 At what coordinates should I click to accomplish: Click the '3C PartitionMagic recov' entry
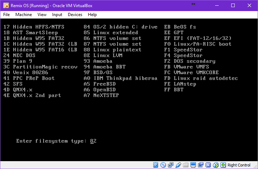[40, 67]
